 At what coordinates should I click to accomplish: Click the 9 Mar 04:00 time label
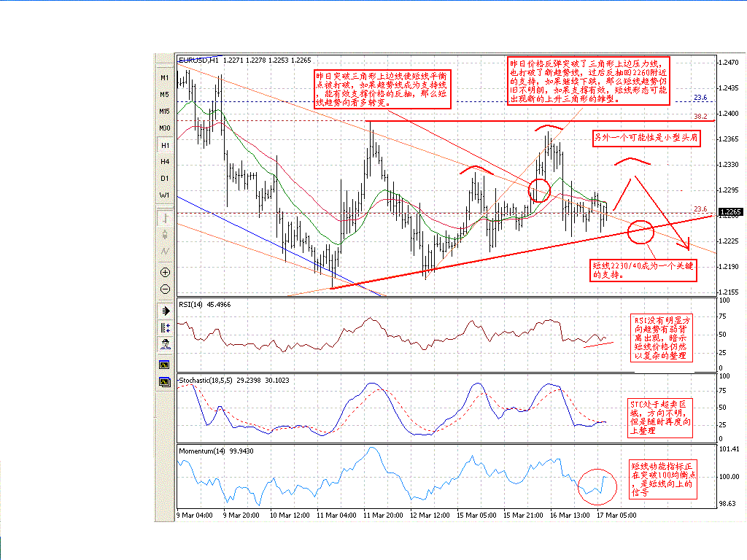click(x=195, y=516)
